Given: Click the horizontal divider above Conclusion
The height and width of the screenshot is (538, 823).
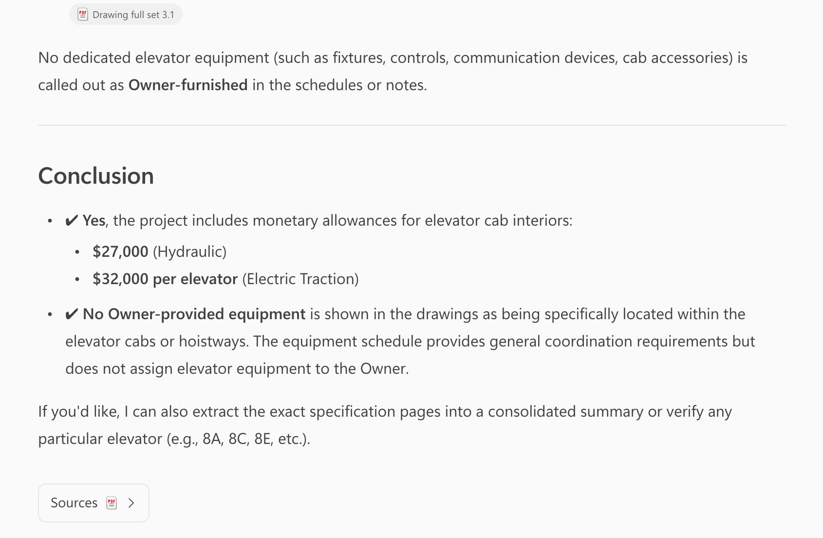Looking at the screenshot, I should click(411, 125).
